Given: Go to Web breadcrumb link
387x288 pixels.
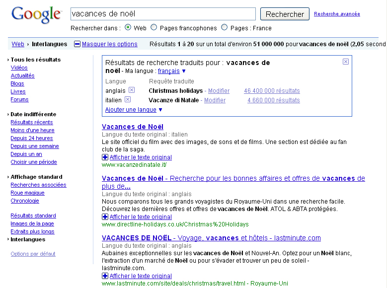Looking at the screenshot, I should (18, 44).
